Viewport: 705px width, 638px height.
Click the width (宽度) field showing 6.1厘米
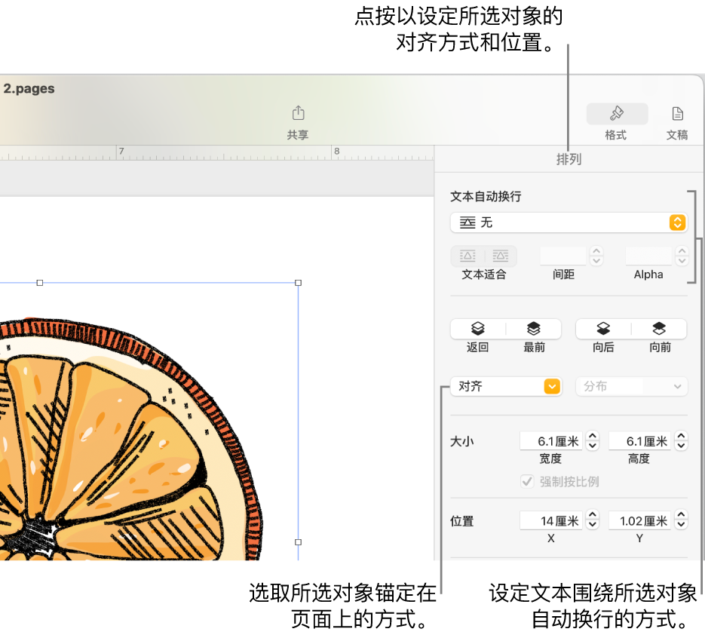click(x=550, y=441)
